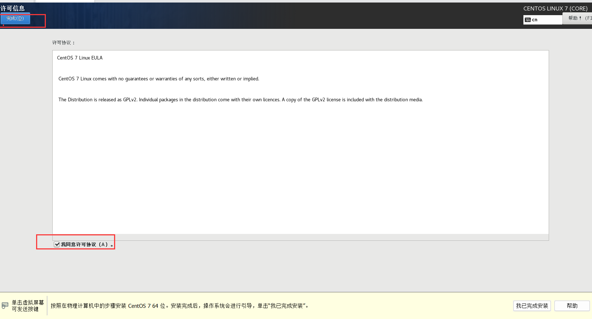Click the keyboard icon next to cn

coord(528,20)
